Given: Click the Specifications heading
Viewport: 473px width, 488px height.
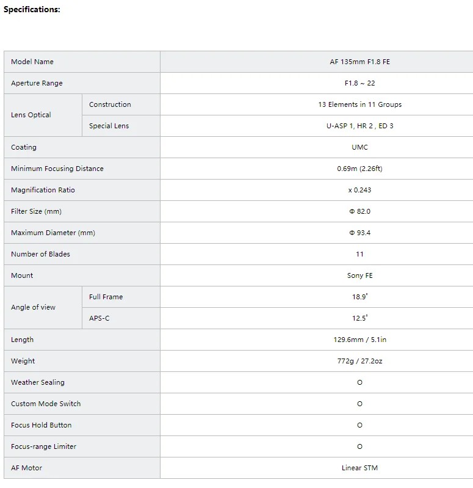Looking at the screenshot, I should coord(32,10).
